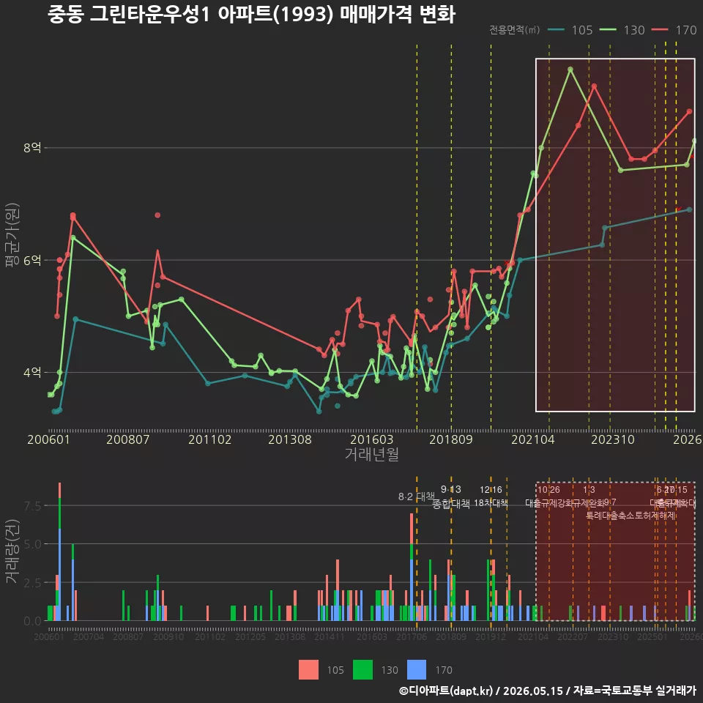Click the 0.0 volume axis label
This screenshot has height=703, width=703.
click(32, 622)
